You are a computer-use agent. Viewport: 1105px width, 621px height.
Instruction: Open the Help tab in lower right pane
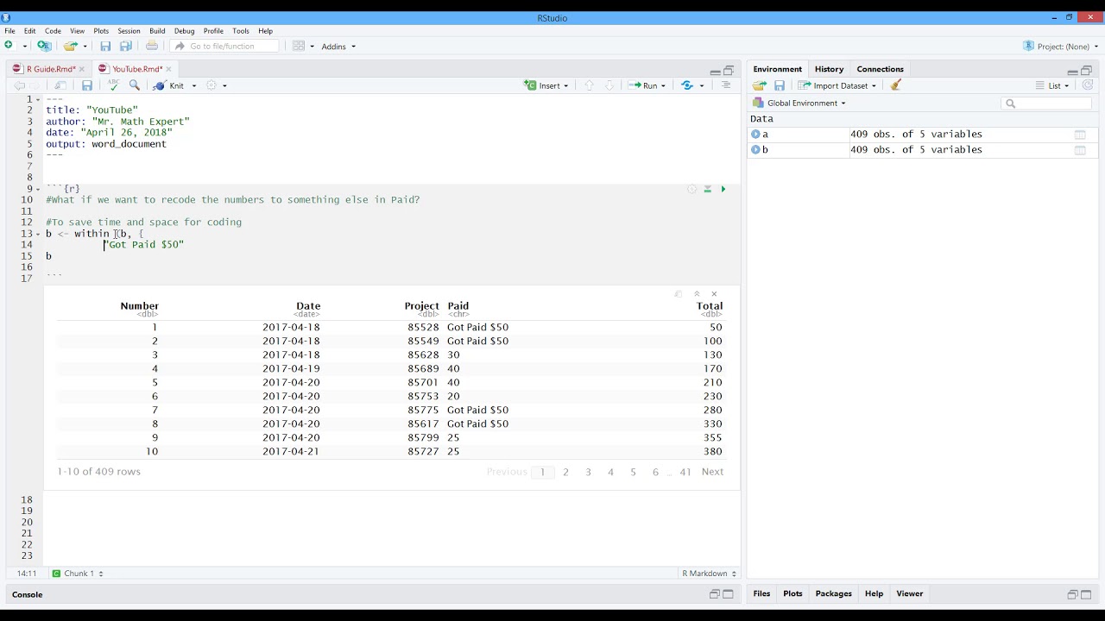(x=874, y=593)
